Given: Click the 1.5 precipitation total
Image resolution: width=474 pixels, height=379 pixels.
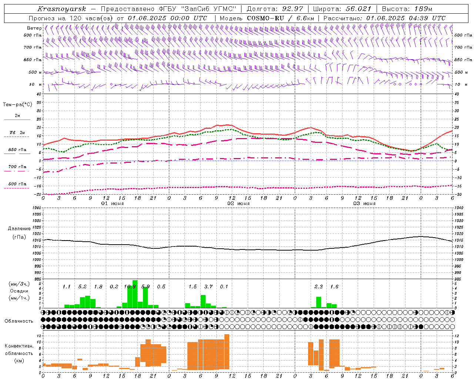Looking at the screenshot, I should coord(193,287).
